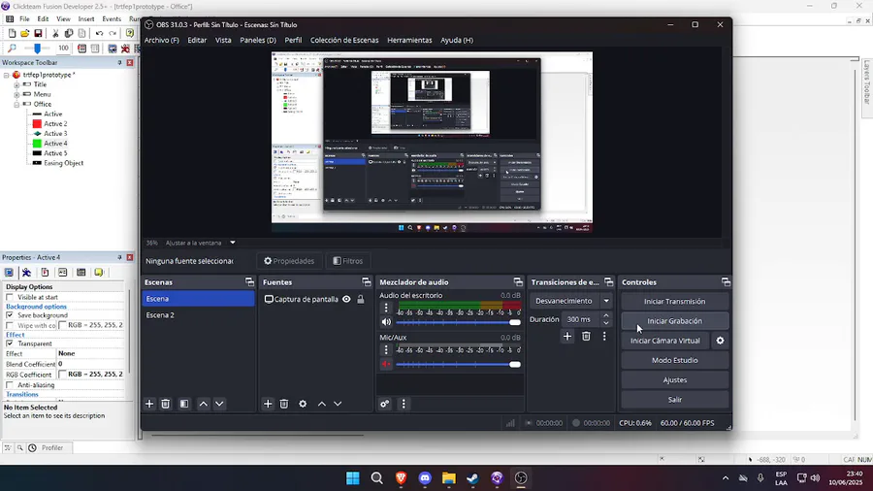Open Movement running-man tab in Properties
Screen dimensions: 873x491
click(26, 273)
